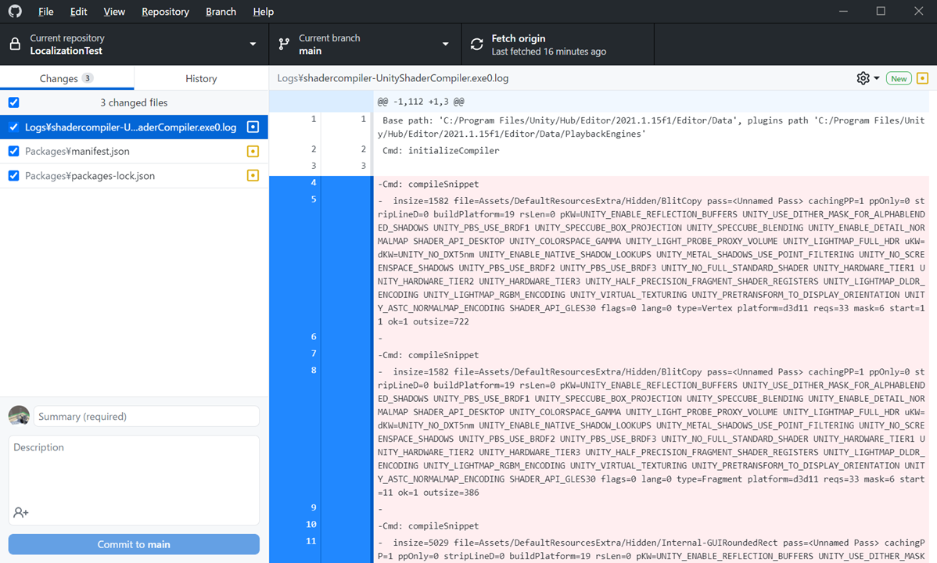Click your user avatar next to Summary
Screen dimensions: 937x563
pos(19,416)
